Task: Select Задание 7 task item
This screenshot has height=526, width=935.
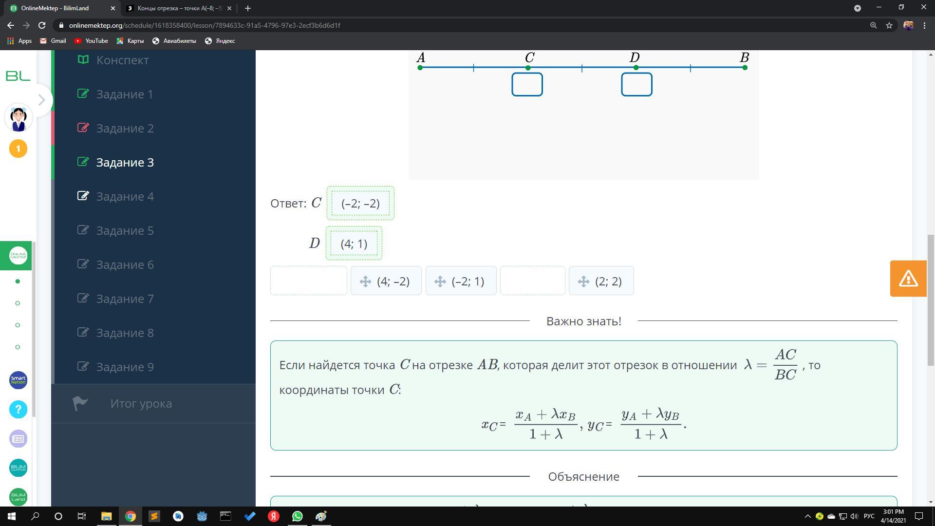Action: coord(125,299)
